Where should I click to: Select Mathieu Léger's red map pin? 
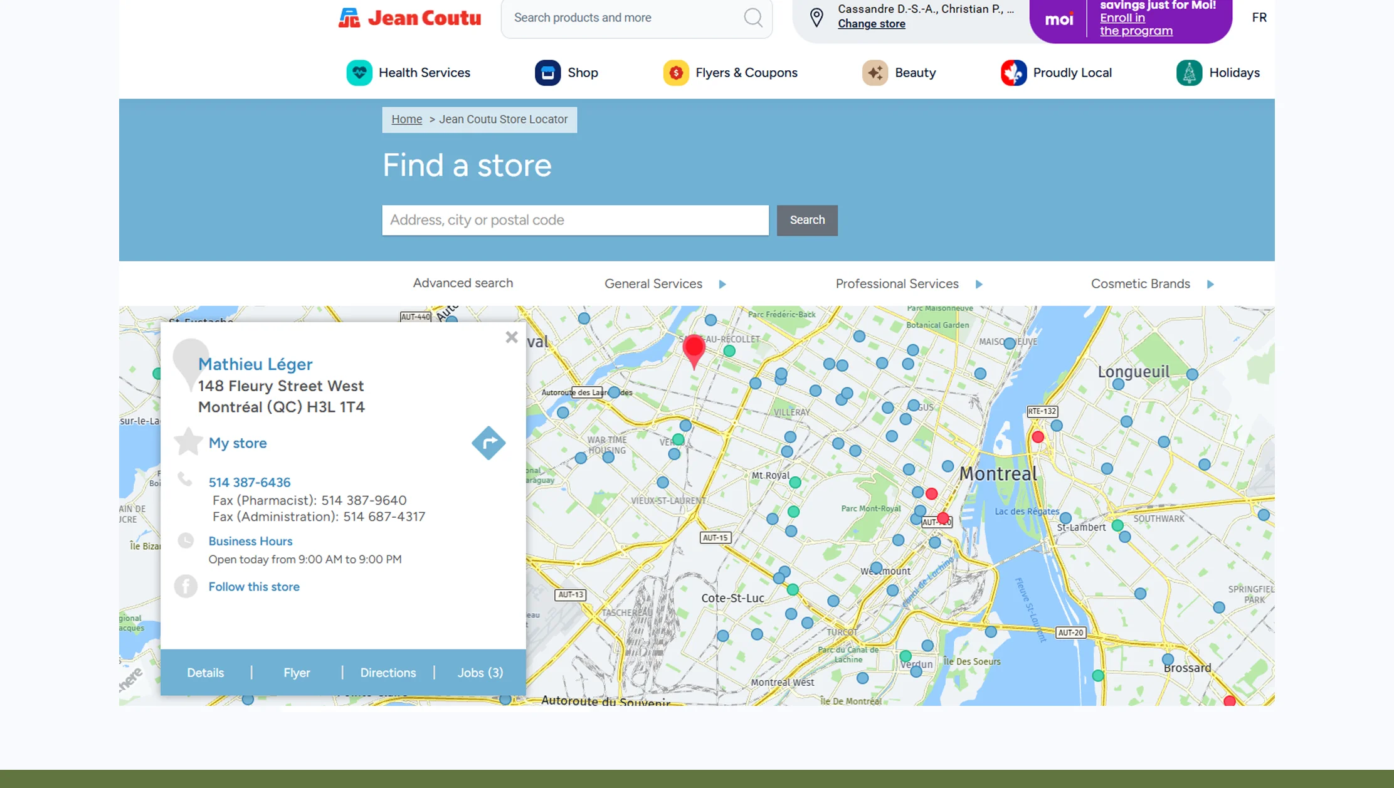click(694, 350)
